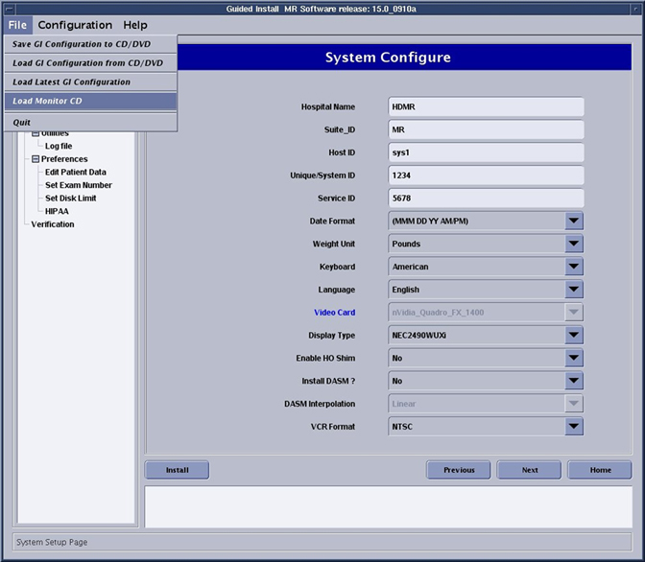Open the Weight Unit dropdown
Screen dimensions: 645x562
(x=573, y=244)
